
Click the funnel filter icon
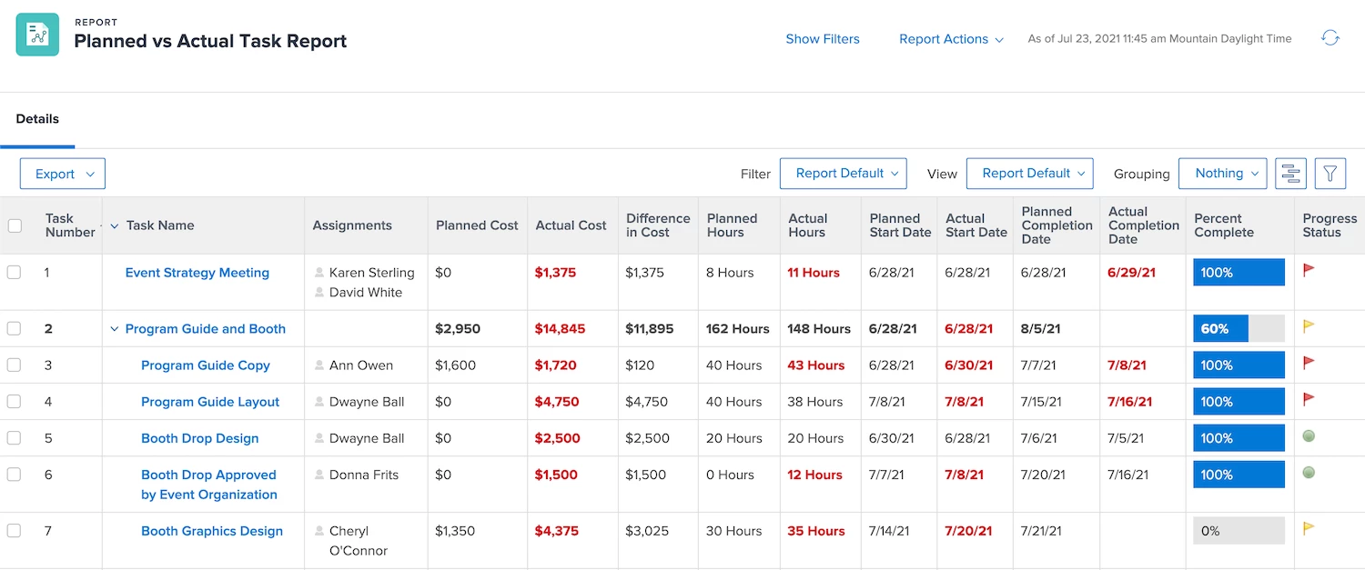click(x=1330, y=174)
